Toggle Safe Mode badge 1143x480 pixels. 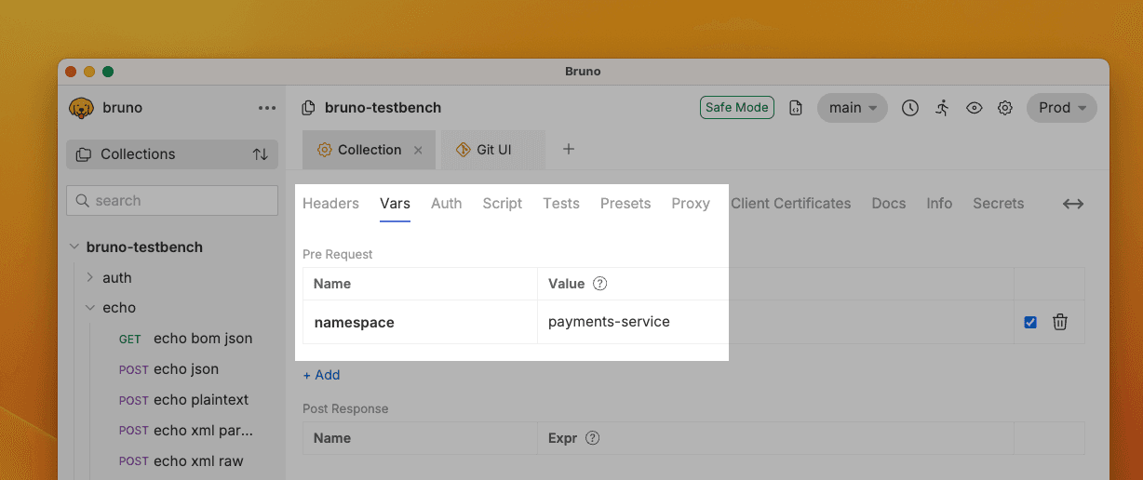point(736,108)
